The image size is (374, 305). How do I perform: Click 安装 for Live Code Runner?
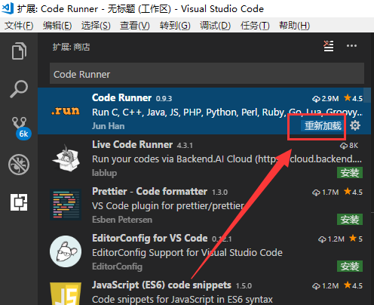[350, 173]
